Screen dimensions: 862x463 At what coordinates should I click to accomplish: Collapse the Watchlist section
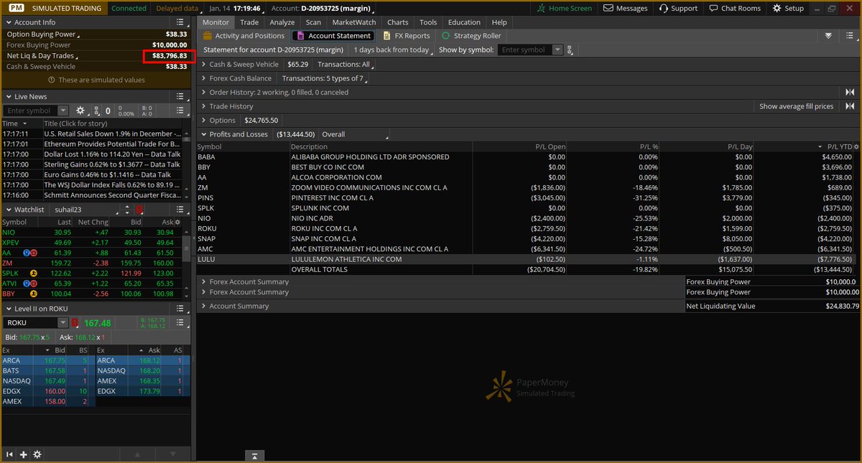[x=7, y=209]
